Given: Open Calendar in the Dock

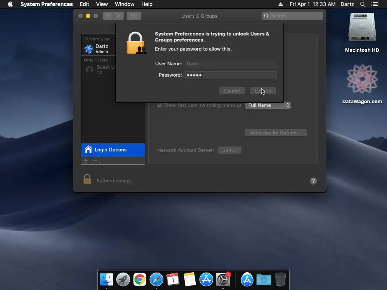Looking at the screenshot, I should click(173, 279).
